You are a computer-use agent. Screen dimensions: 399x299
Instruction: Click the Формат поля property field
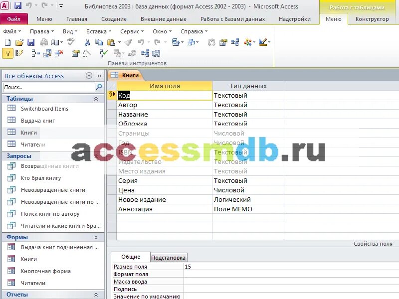(291, 274)
